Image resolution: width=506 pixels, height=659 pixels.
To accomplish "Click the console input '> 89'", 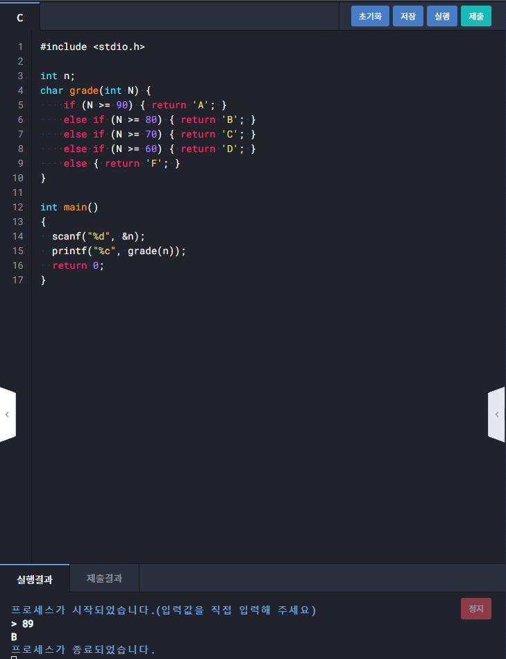I will [22, 624].
